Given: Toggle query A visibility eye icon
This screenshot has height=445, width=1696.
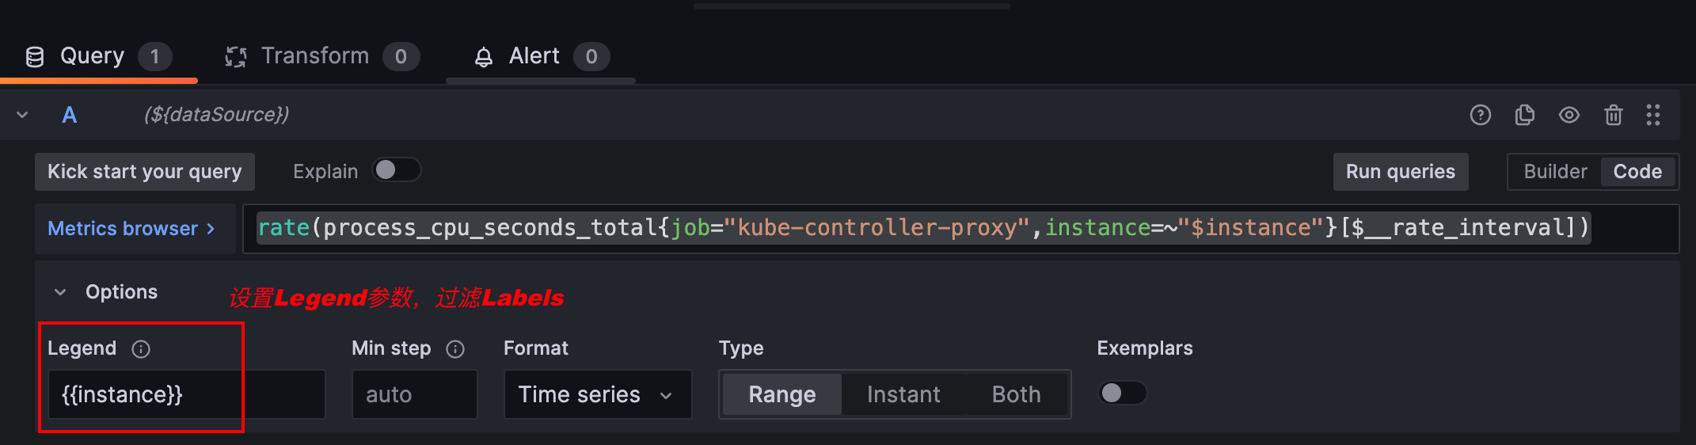Looking at the screenshot, I should pos(1569,116).
